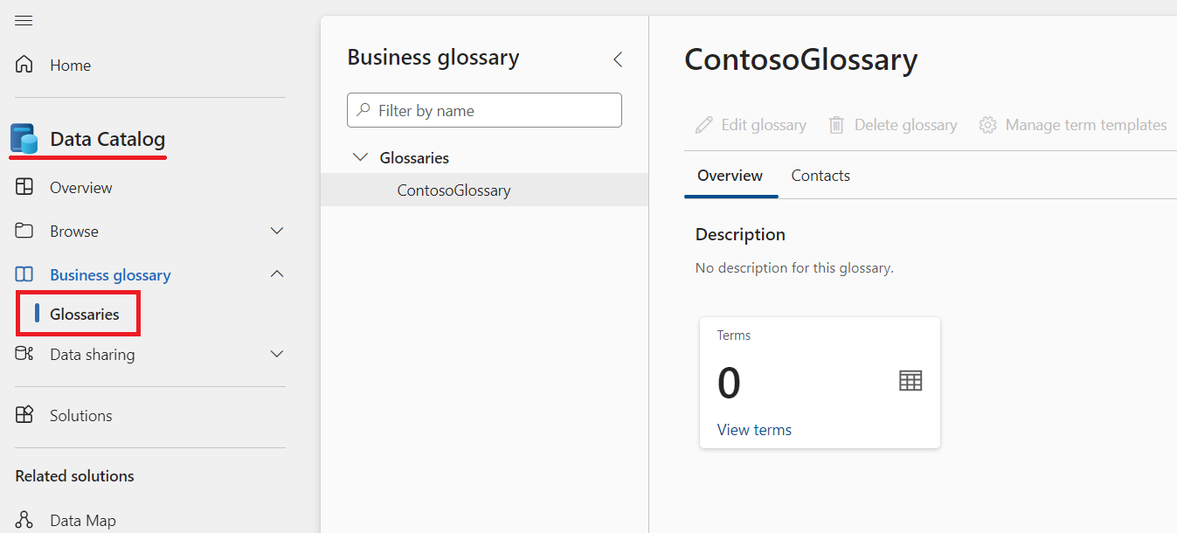The image size is (1177, 533).
Task: Collapse the Business glossary panel with left chevron
Action: click(x=617, y=59)
